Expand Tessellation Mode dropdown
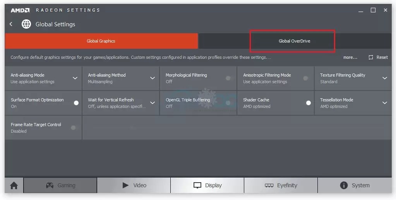The image size is (396, 200). pos(385,103)
